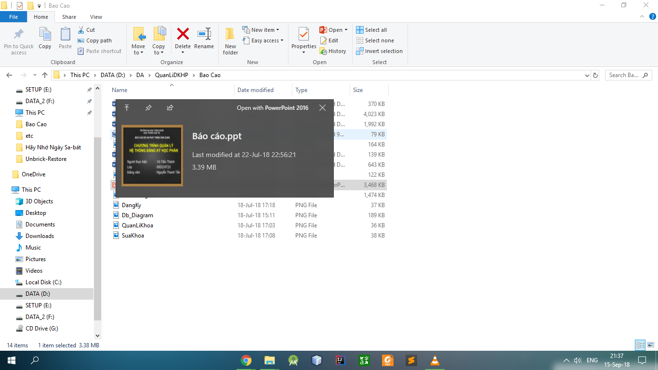Open the File menu
Screen dimensions: 658x370
(x=13, y=16)
